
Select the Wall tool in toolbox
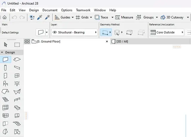(5, 60)
